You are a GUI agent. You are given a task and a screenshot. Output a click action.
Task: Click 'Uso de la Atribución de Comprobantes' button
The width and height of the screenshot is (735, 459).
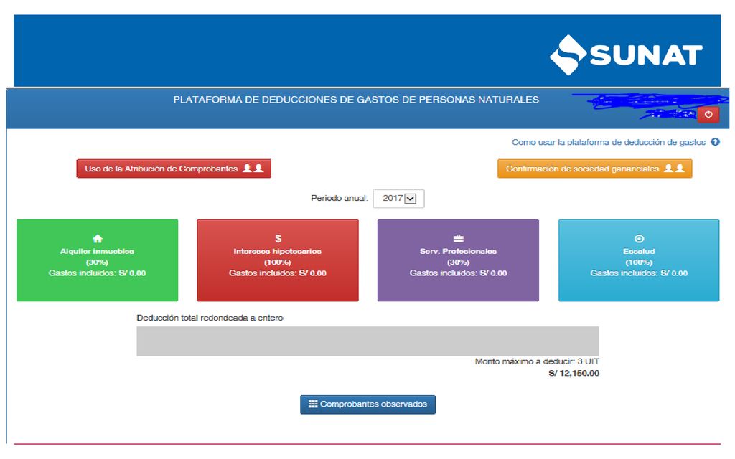coord(174,169)
